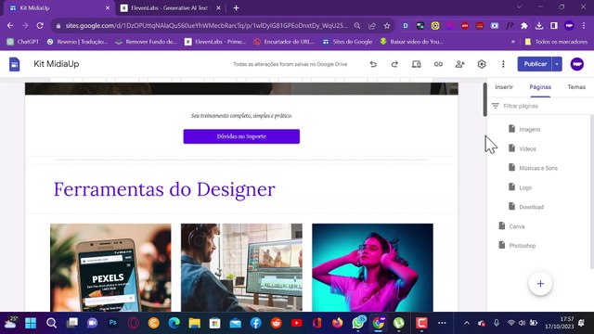Show hidden system tray icons
This screenshot has width=594, height=334.
tap(467, 323)
